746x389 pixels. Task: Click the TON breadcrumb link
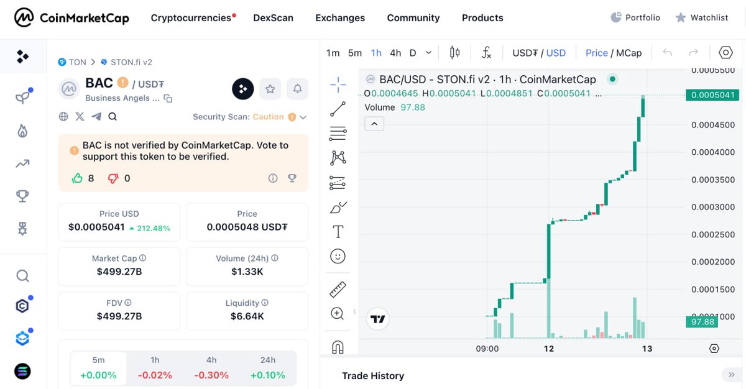(x=72, y=62)
